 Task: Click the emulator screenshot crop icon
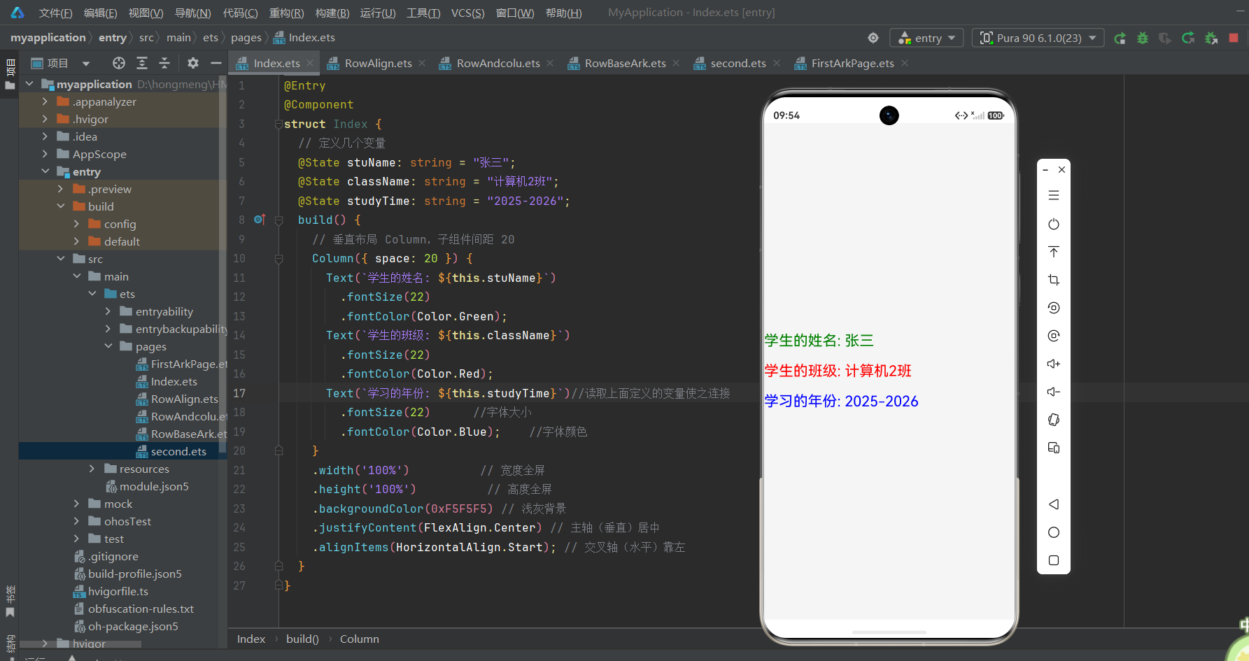point(1054,280)
